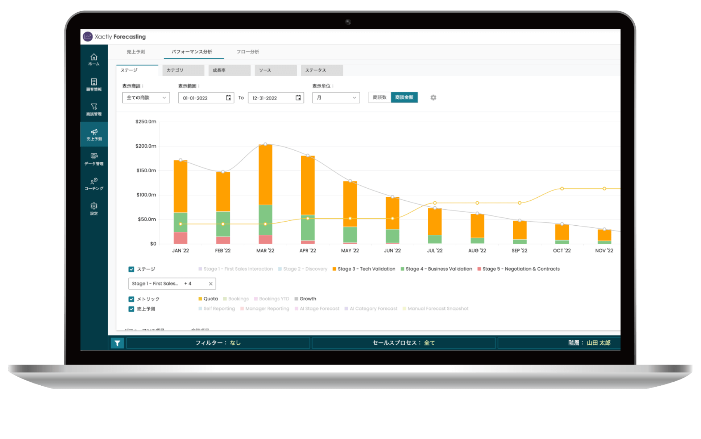The image size is (701, 439).
Task: Toggle the メトリック checkbox
Action: pos(131,299)
